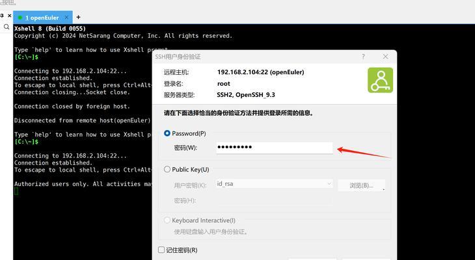475x260 pixels.
Task: Click the pin icon left of the tab bar
Action: tap(2, 16)
